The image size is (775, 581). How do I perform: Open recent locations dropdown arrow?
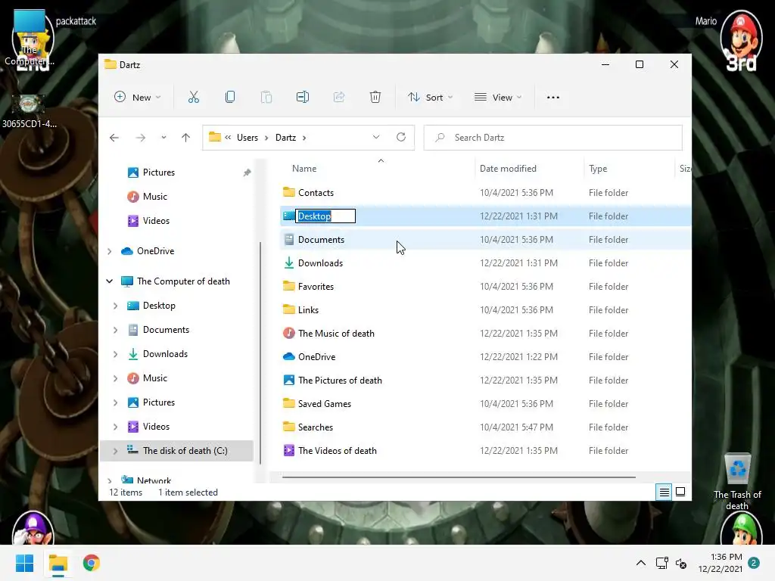pyautogui.click(x=163, y=138)
